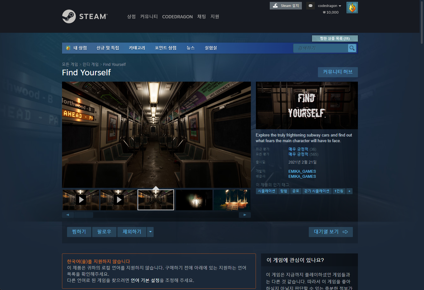Click the flame user avatar
The height and width of the screenshot is (290, 424).
352,8
